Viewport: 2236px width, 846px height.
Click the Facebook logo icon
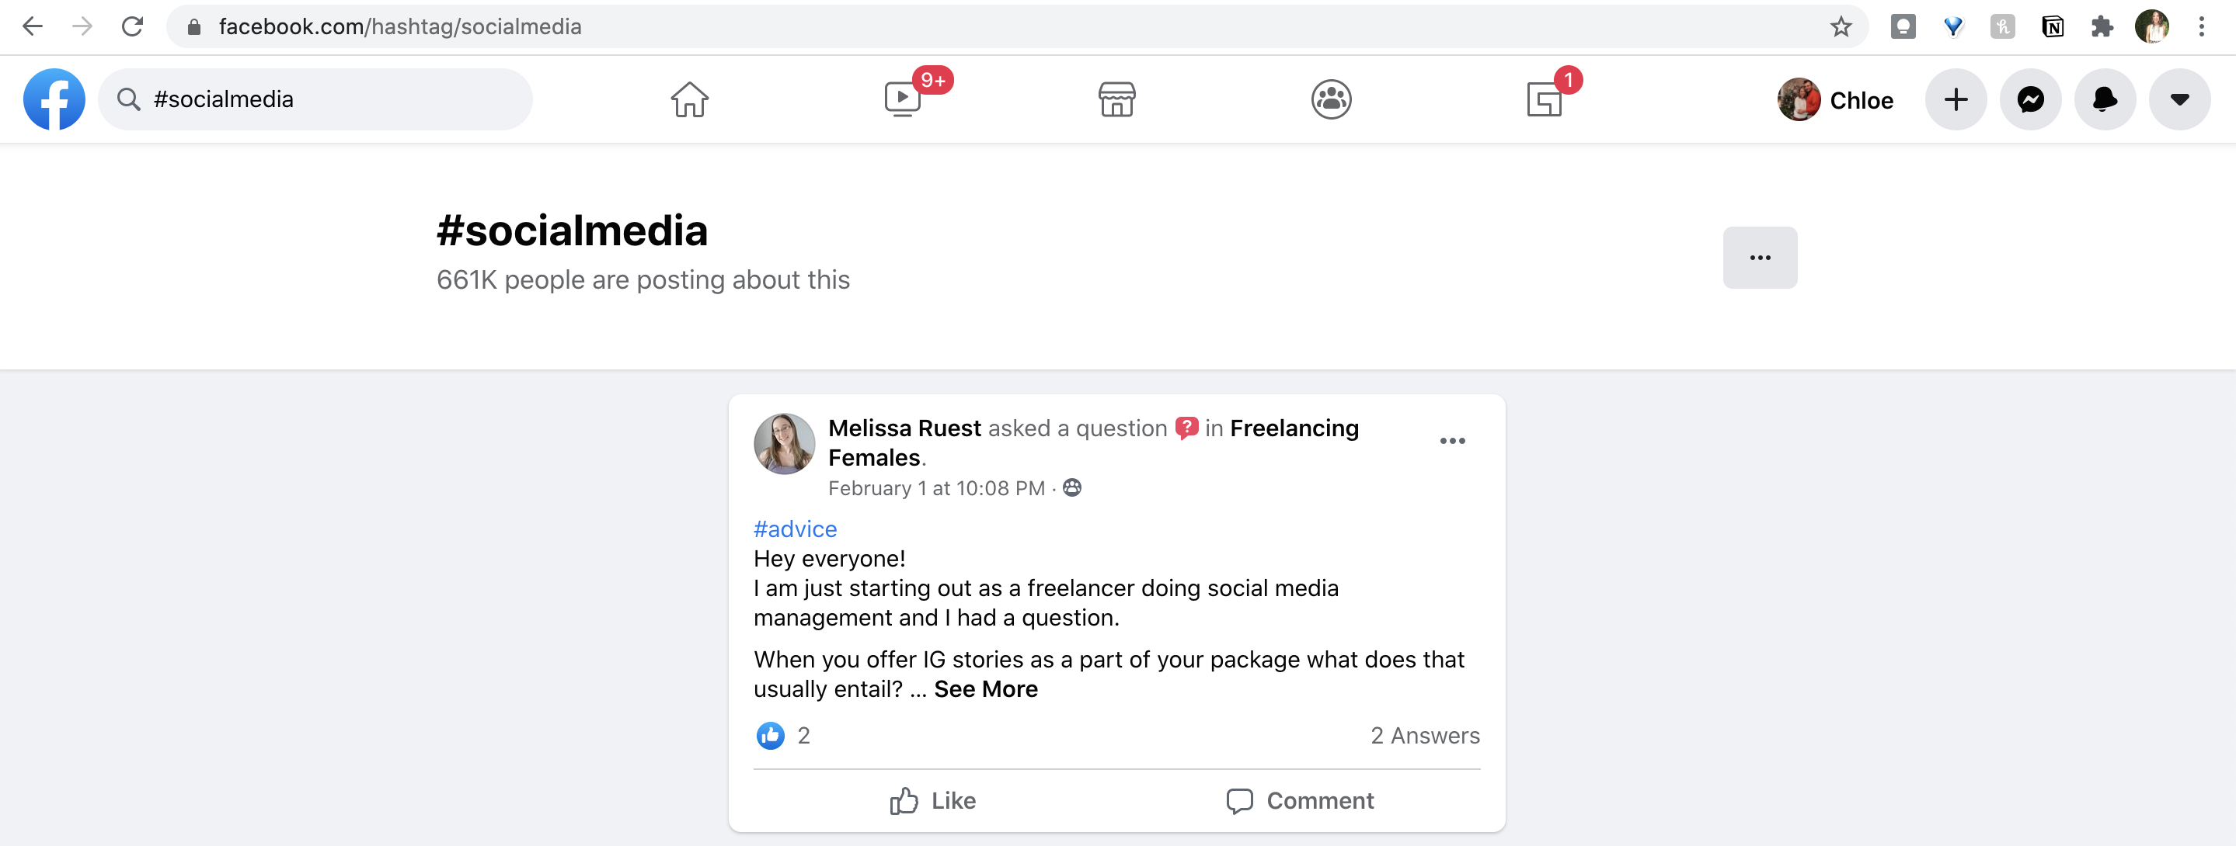pos(54,99)
